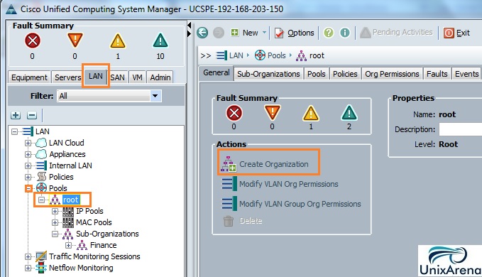Select the LAN navigation tab
Viewport: 482px width, 277px height.
pos(96,76)
